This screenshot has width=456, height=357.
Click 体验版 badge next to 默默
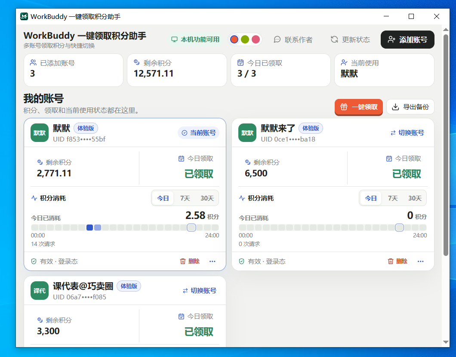point(86,128)
